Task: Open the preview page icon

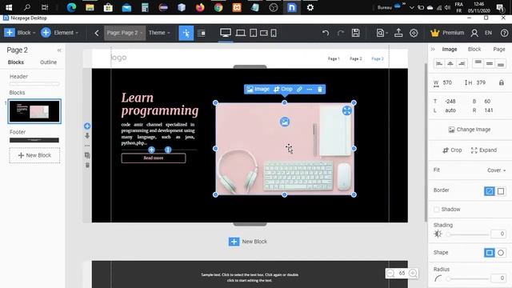Action: (x=381, y=33)
